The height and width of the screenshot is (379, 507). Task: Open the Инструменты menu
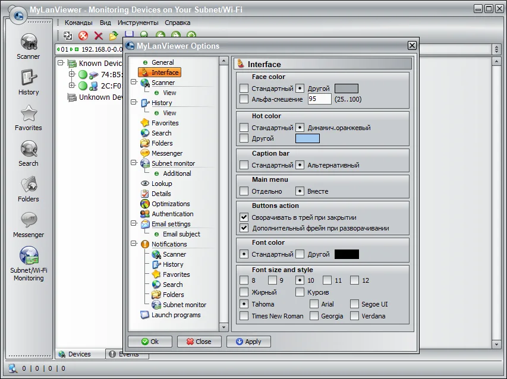(138, 23)
